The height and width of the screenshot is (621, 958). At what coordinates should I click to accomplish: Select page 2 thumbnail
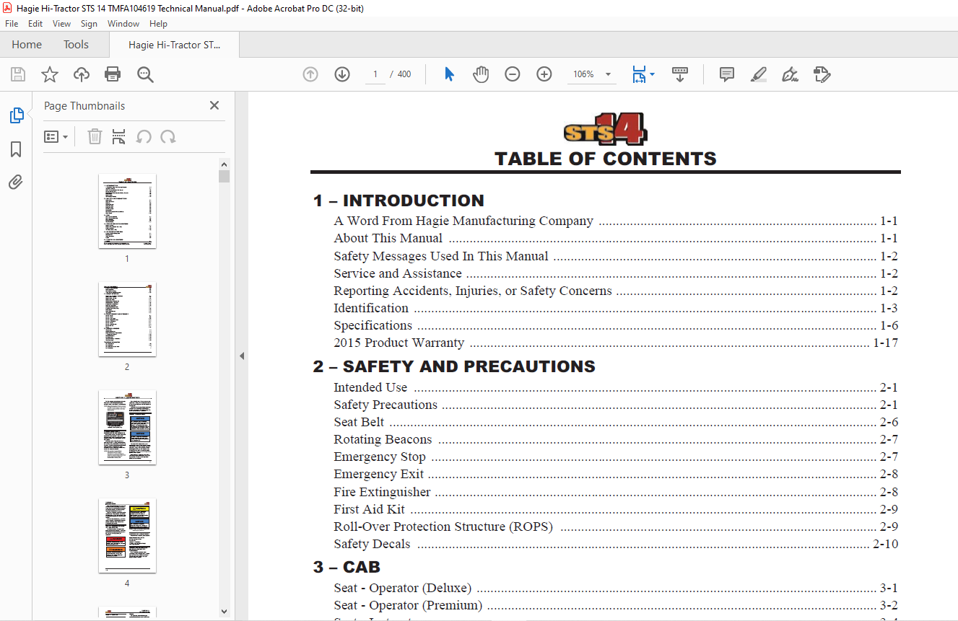127,320
